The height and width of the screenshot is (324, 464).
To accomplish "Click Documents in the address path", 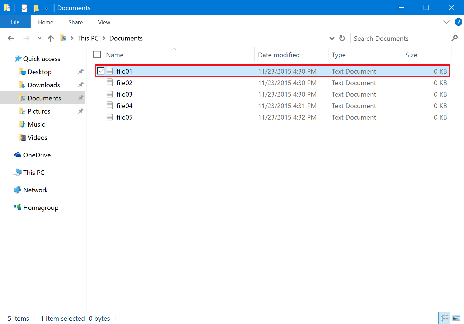I will click(x=126, y=38).
